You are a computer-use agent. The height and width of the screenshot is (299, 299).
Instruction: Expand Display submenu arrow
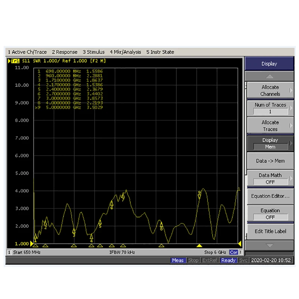click(291, 143)
